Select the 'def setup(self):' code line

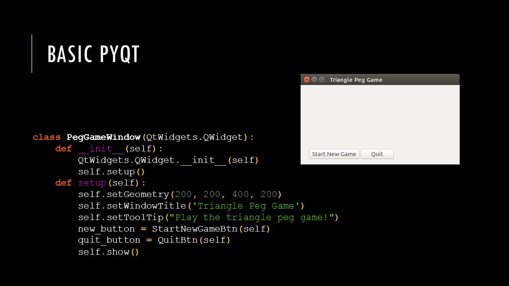(x=101, y=183)
